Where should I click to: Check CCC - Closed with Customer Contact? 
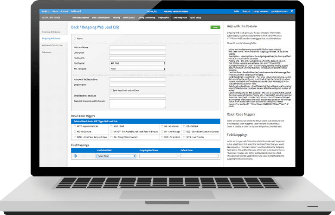pos(184,132)
